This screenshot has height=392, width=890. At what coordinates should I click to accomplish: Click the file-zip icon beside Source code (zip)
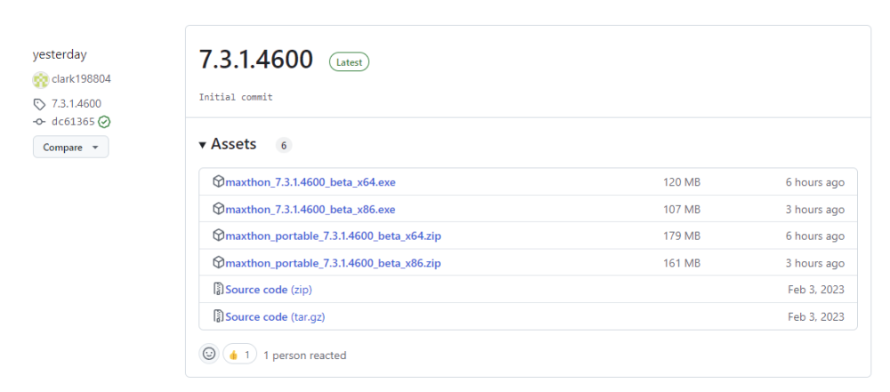[x=218, y=290]
